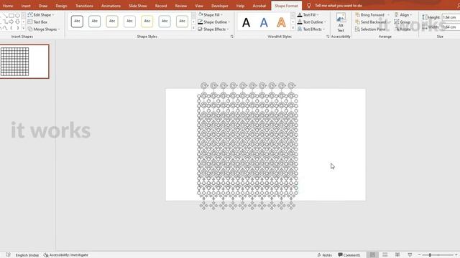The height and width of the screenshot is (258, 460).
Task: Open Text Effects options
Action: point(311,29)
